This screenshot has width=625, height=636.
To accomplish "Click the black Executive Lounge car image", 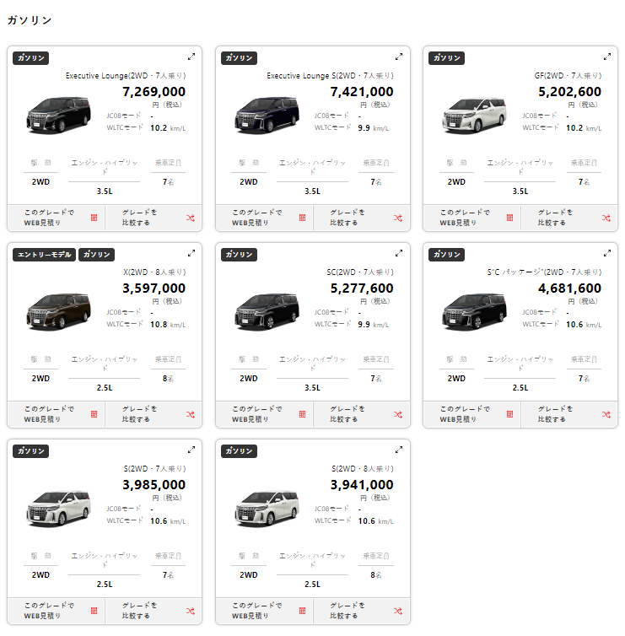I will pos(57,116).
